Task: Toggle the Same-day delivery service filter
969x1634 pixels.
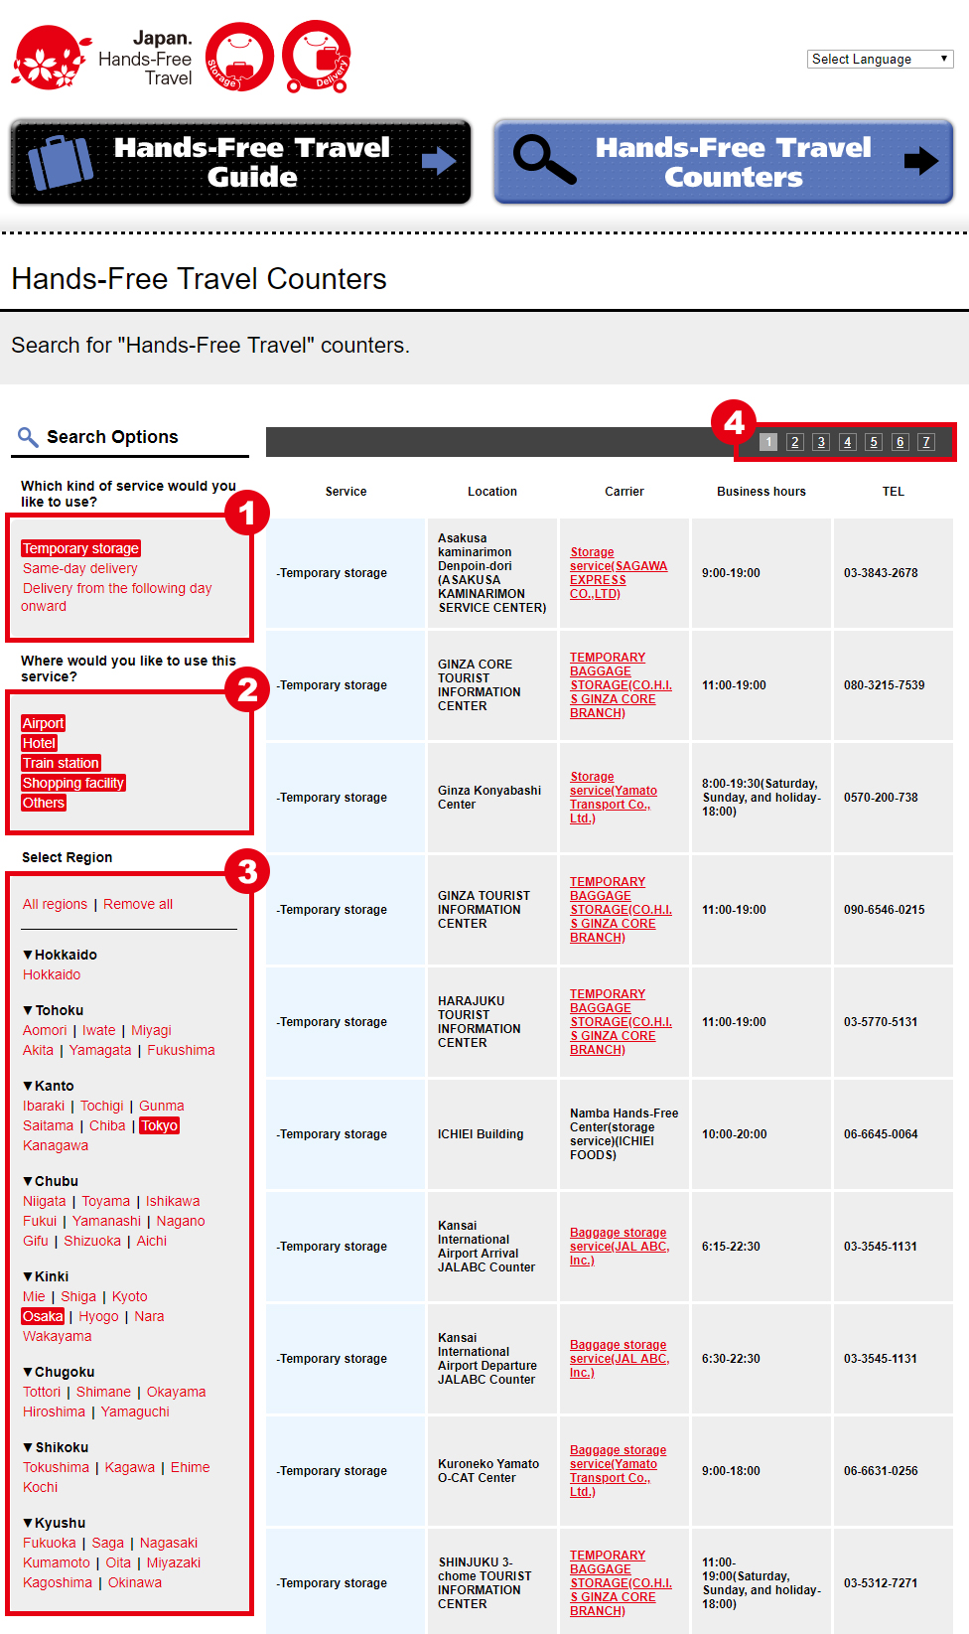Action: coord(80,568)
